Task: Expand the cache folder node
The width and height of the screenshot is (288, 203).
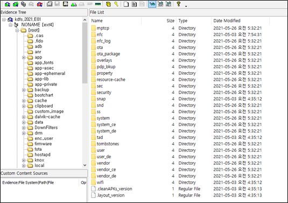Action: (24, 101)
